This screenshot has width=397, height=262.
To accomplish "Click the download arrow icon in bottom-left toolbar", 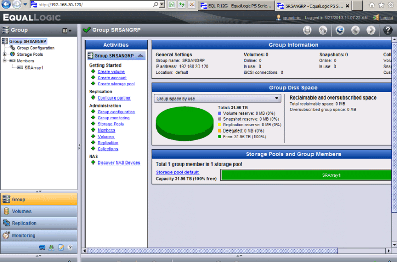I will tap(51, 247).
